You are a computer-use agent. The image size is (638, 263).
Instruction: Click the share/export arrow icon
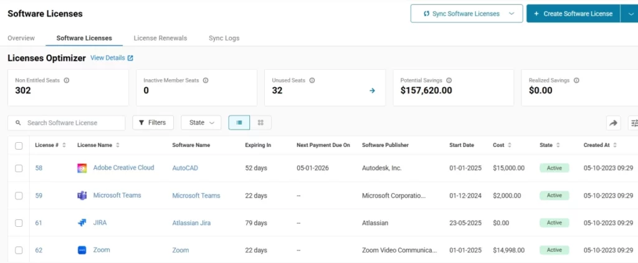(613, 123)
